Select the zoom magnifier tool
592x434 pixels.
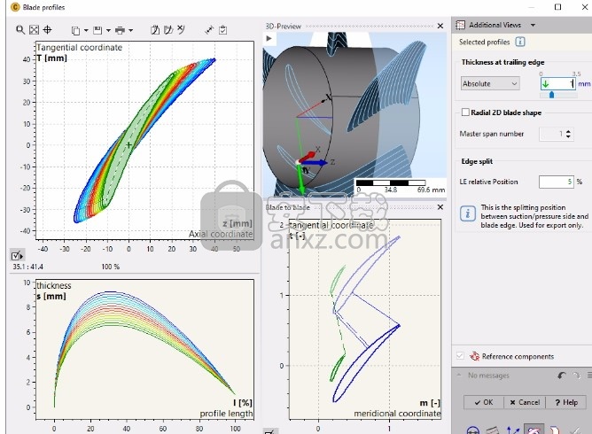(x=20, y=30)
